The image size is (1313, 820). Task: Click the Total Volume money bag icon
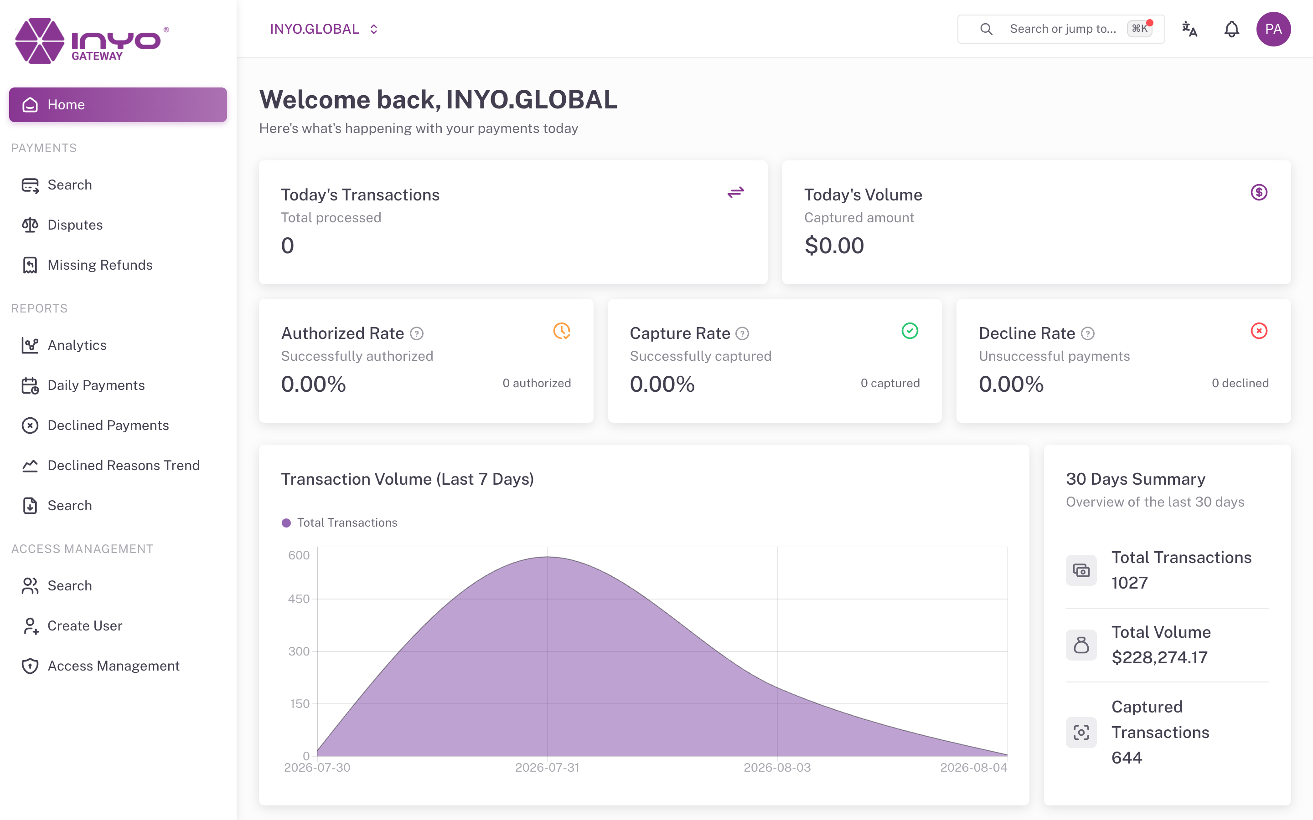[x=1081, y=646]
